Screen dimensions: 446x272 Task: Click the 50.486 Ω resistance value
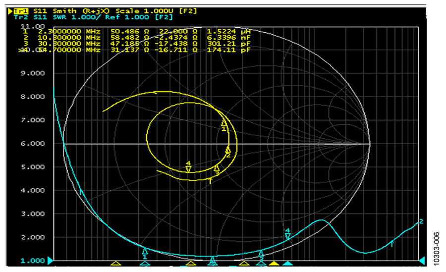pyautogui.click(x=130, y=31)
